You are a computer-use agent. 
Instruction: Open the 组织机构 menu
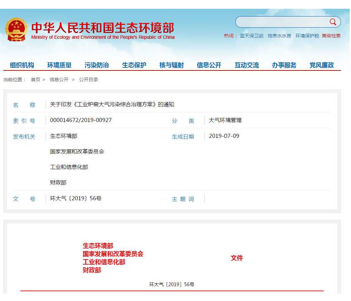click(22, 65)
